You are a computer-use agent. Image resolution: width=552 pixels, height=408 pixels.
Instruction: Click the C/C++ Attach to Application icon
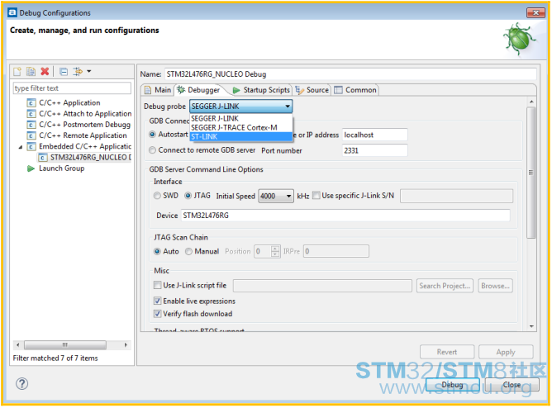point(31,114)
